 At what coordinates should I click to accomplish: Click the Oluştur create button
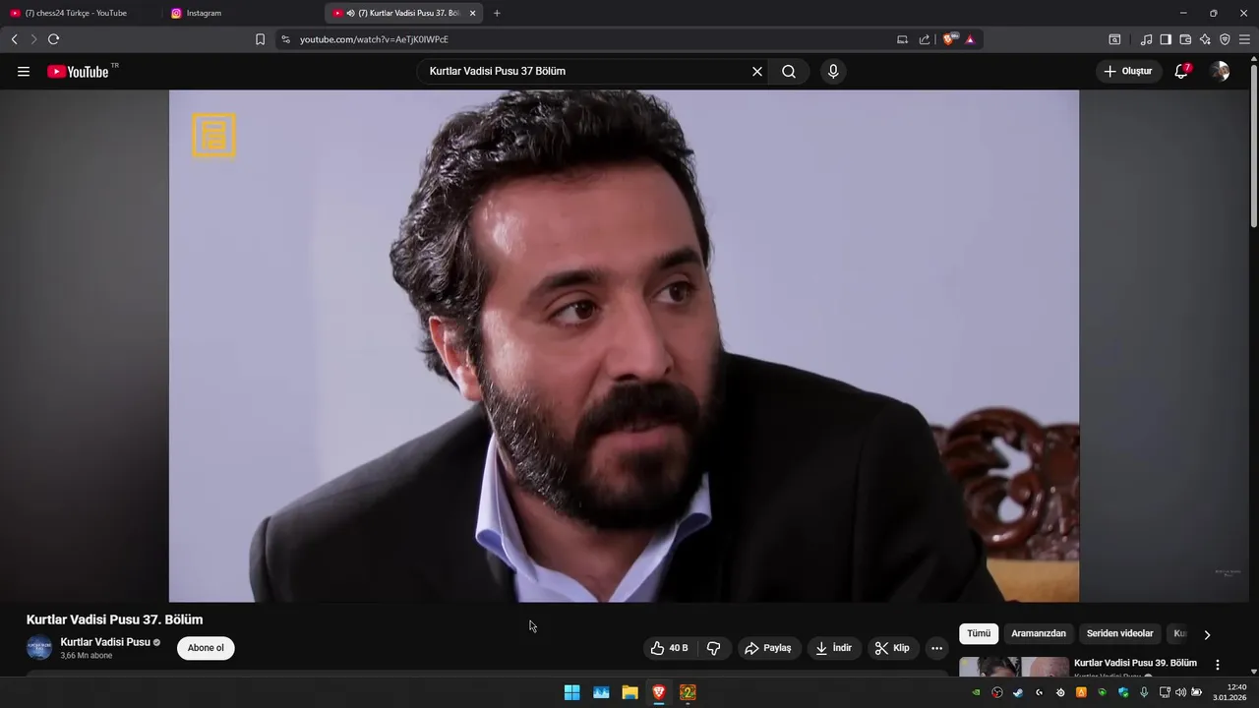[1128, 72]
